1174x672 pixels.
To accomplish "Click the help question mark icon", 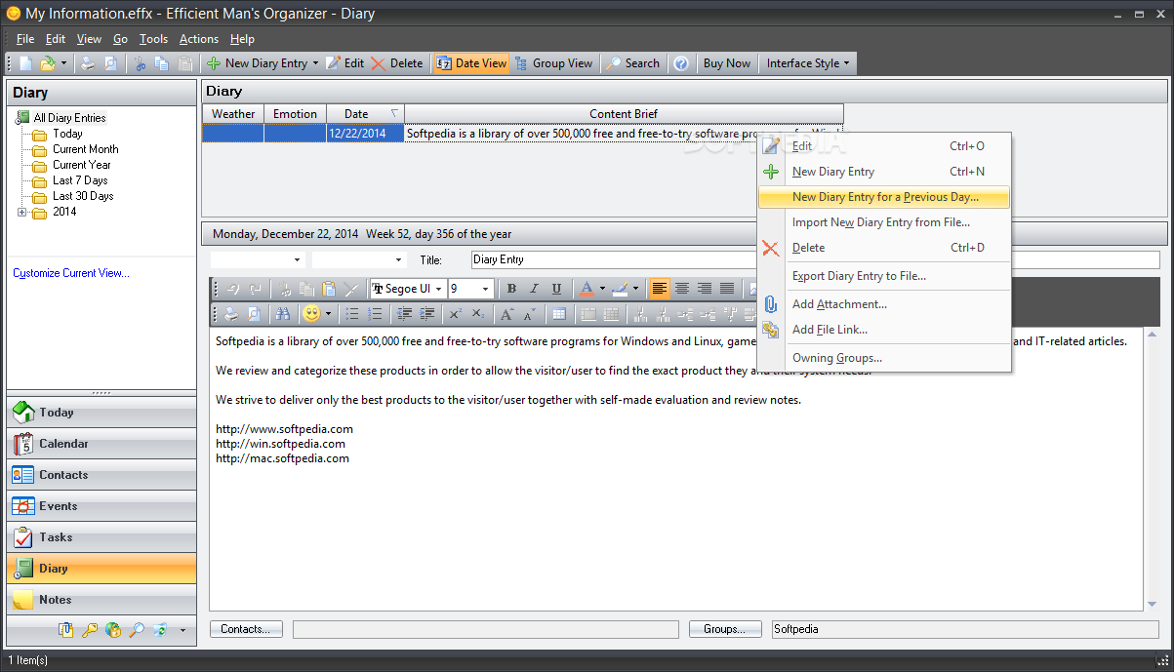I will pyautogui.click(x=681, y=63).
